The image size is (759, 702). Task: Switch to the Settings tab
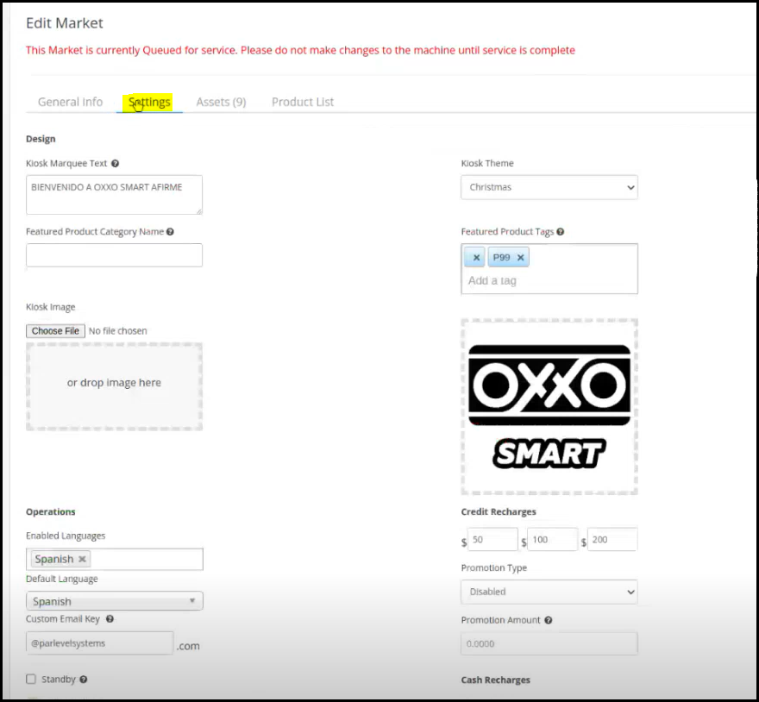click(149, 102)
